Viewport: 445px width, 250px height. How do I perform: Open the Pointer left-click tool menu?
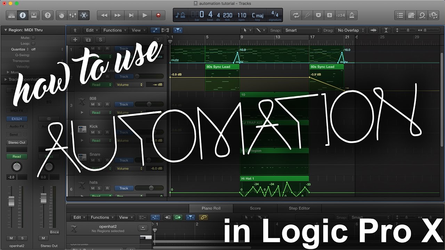(247, 30)
